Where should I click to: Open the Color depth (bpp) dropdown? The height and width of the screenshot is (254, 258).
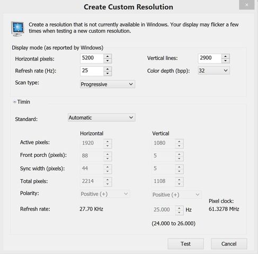[x=213, y=71]
